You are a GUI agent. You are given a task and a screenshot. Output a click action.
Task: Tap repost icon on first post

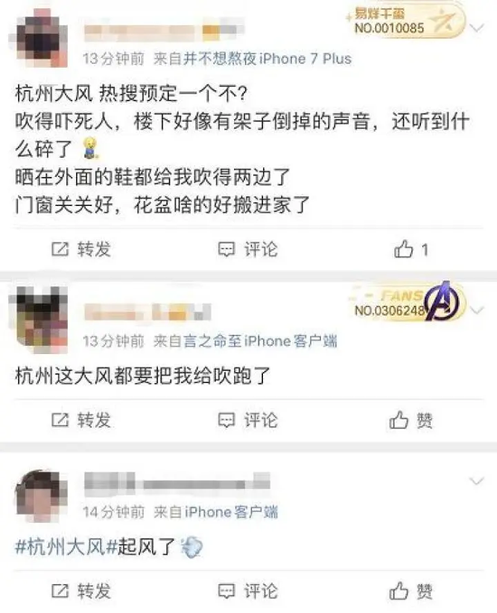point(60,249)
